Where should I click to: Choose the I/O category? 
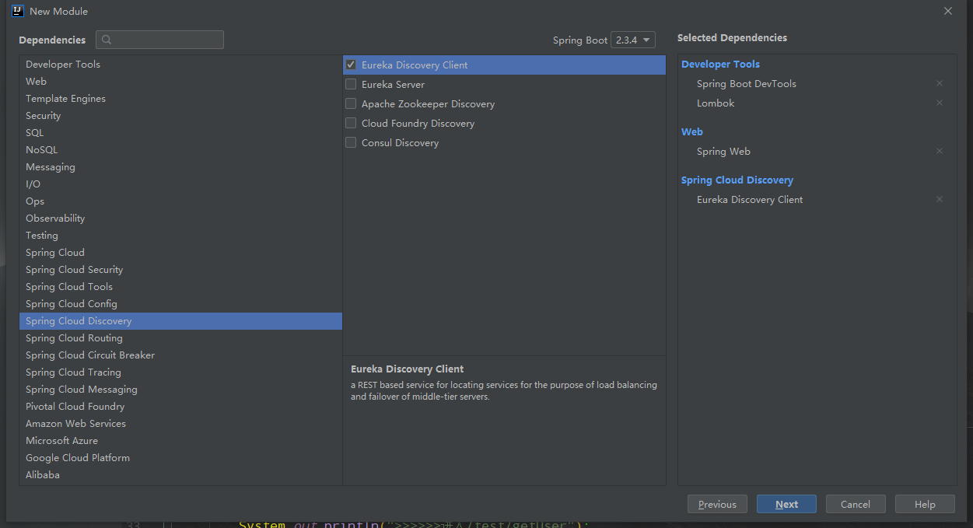pos(180,184)
